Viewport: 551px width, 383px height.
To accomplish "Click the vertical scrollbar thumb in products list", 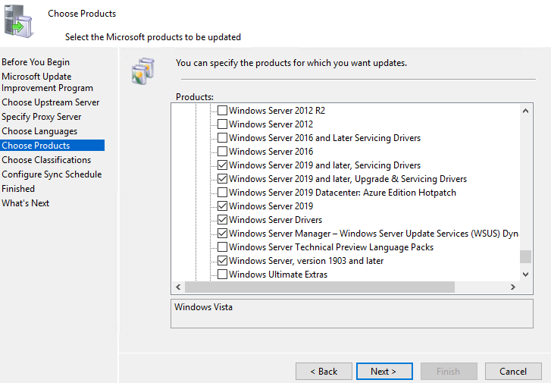I will tap(526, 257).
